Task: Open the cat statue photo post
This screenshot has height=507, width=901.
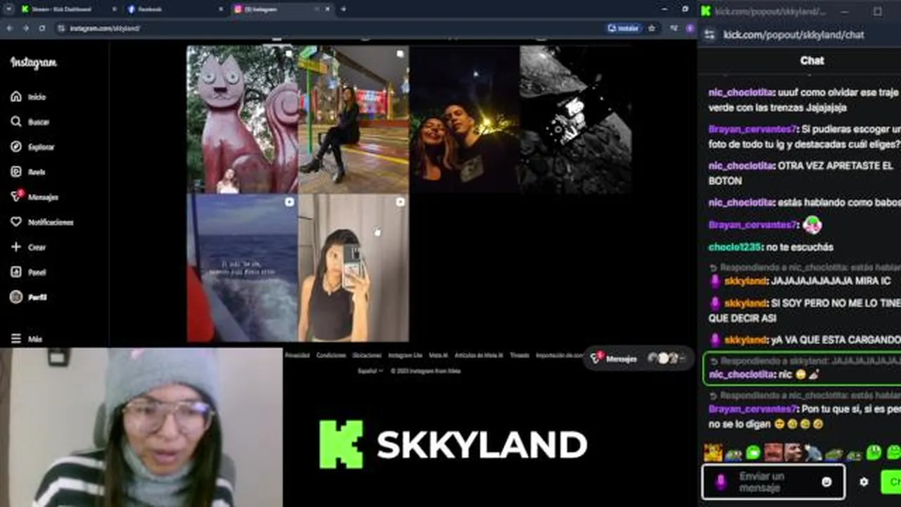Action: [x=241, y=119]
